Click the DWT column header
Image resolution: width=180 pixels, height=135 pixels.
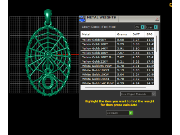pos(138,34)
